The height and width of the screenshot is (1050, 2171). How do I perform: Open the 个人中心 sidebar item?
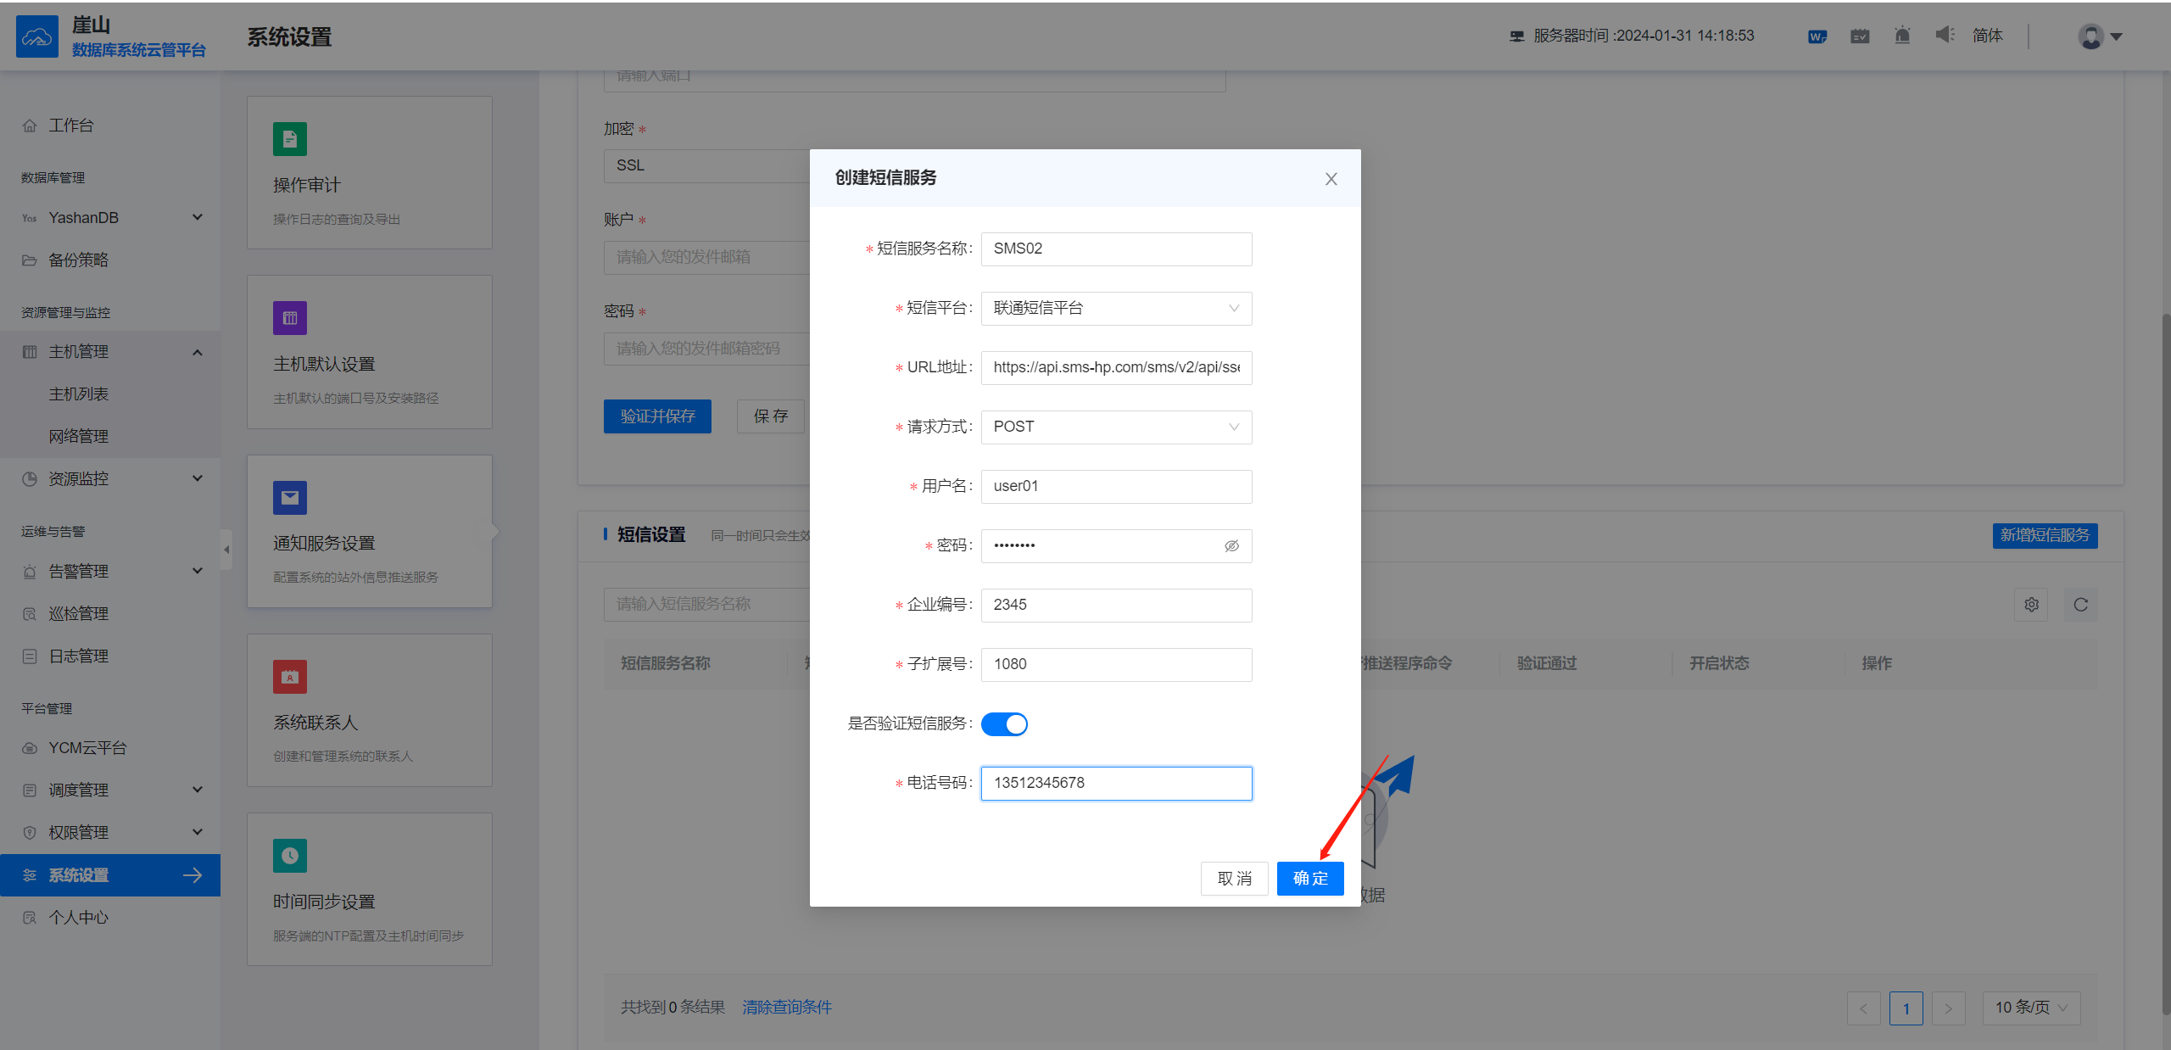(x=79, y=918)
